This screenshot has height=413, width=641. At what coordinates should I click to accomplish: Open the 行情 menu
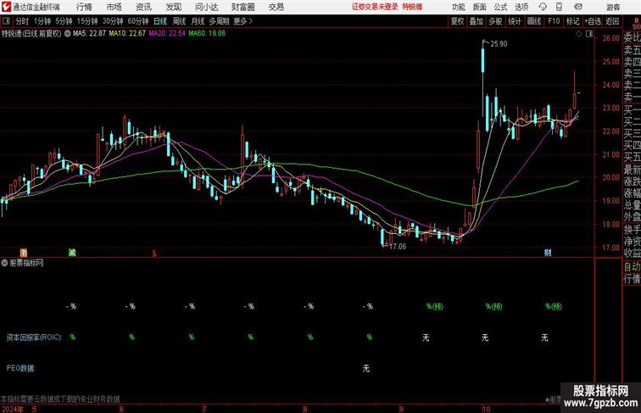[84, 7]
